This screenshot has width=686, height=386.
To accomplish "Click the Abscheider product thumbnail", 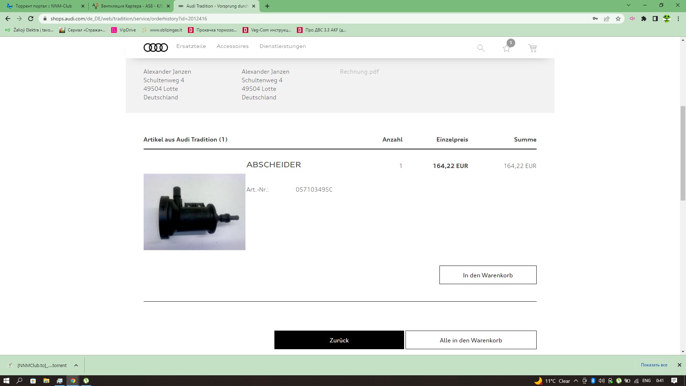I will [194, 212].
